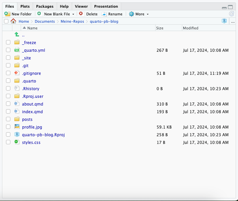Click the R project cube icon in the path bar
This screenshot has width=238, height=201.
click(224, 21)
